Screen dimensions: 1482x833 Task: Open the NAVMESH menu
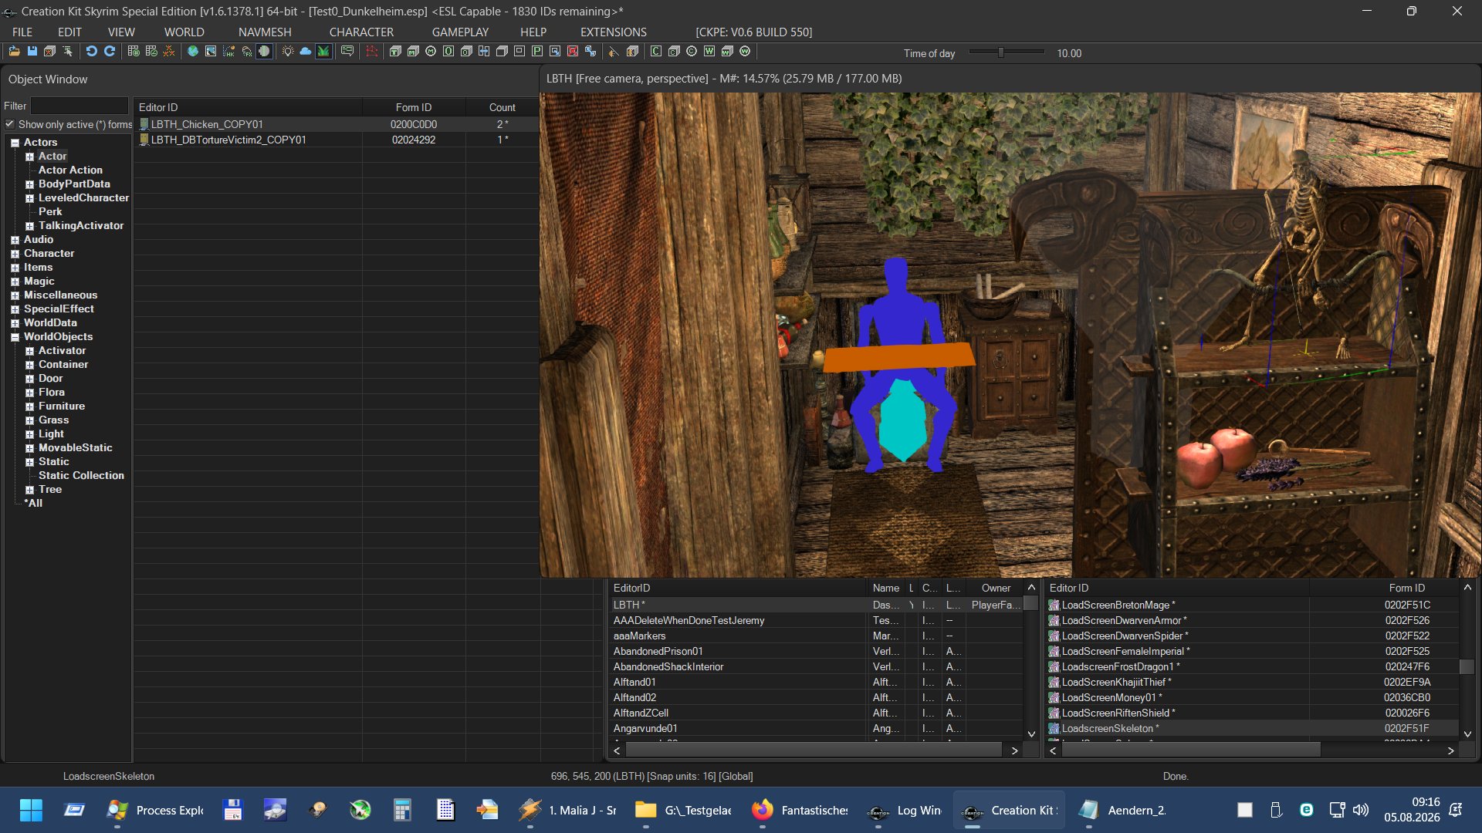(x=265, y=32)
